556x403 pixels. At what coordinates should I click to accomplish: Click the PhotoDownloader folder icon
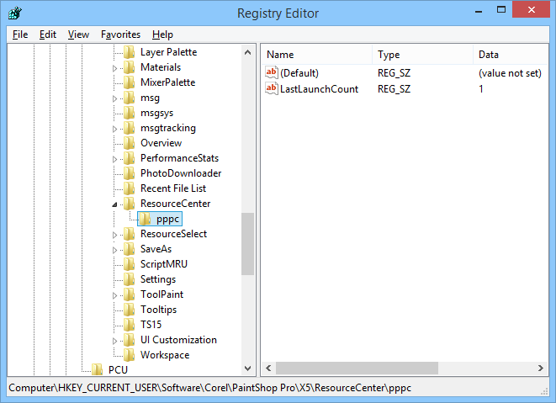click(129, 173)
